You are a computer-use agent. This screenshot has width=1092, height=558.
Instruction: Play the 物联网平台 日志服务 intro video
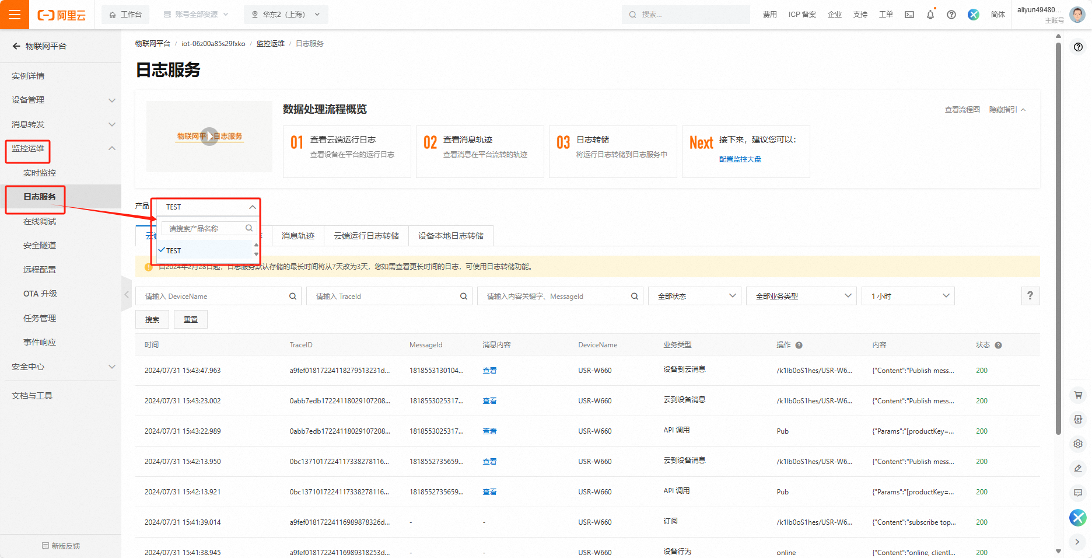pos(209,137)
